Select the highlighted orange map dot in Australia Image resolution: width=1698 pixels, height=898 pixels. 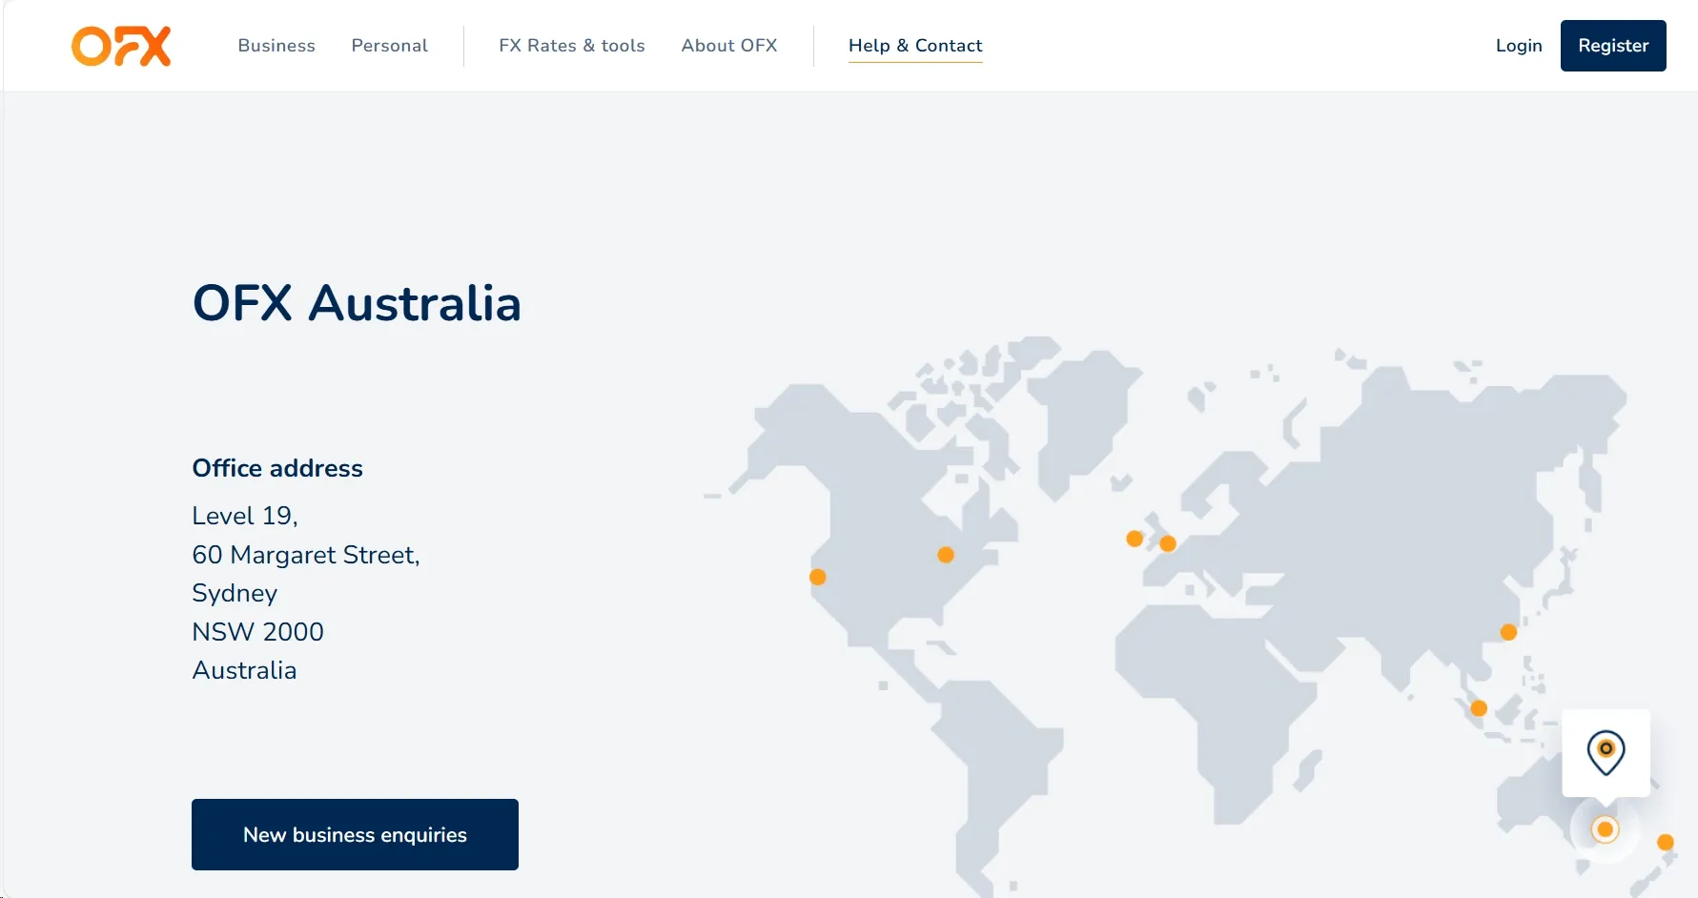pos(1606,829)
